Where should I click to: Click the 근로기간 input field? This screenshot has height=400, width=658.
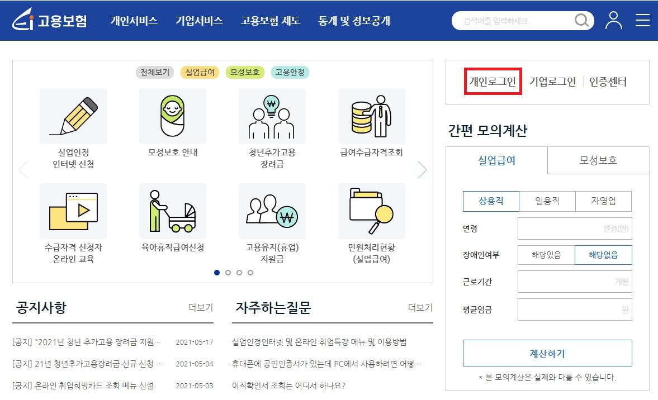click(575, 282)
